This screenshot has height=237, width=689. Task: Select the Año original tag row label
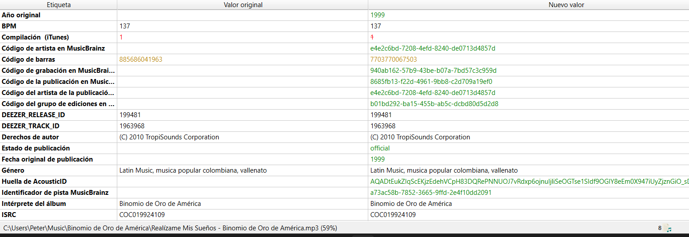pyautogui.click(x=21, y=15)
